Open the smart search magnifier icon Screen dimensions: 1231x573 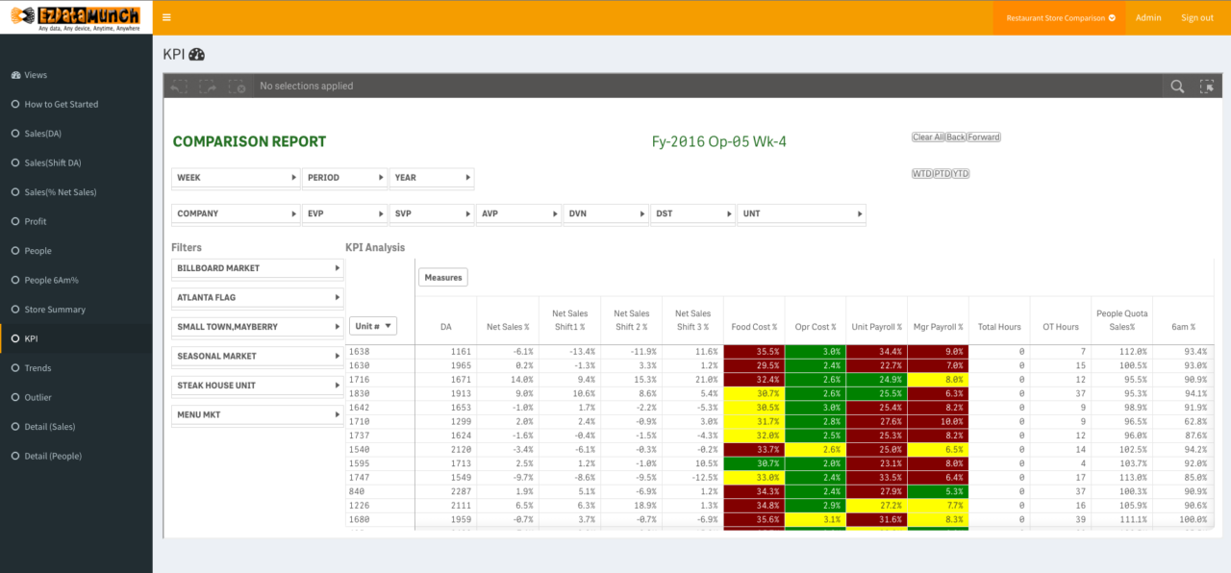(1177, 86)
